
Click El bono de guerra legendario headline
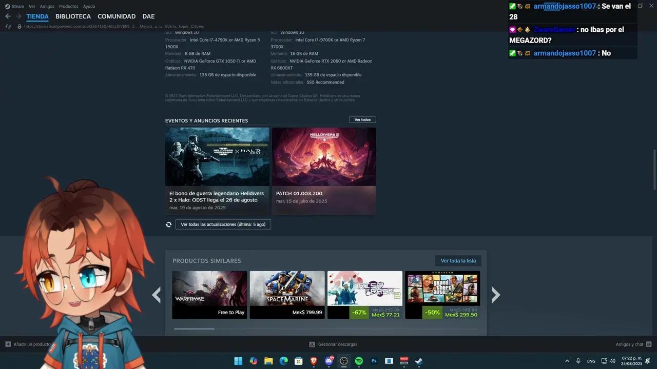[x=217, y=197]
